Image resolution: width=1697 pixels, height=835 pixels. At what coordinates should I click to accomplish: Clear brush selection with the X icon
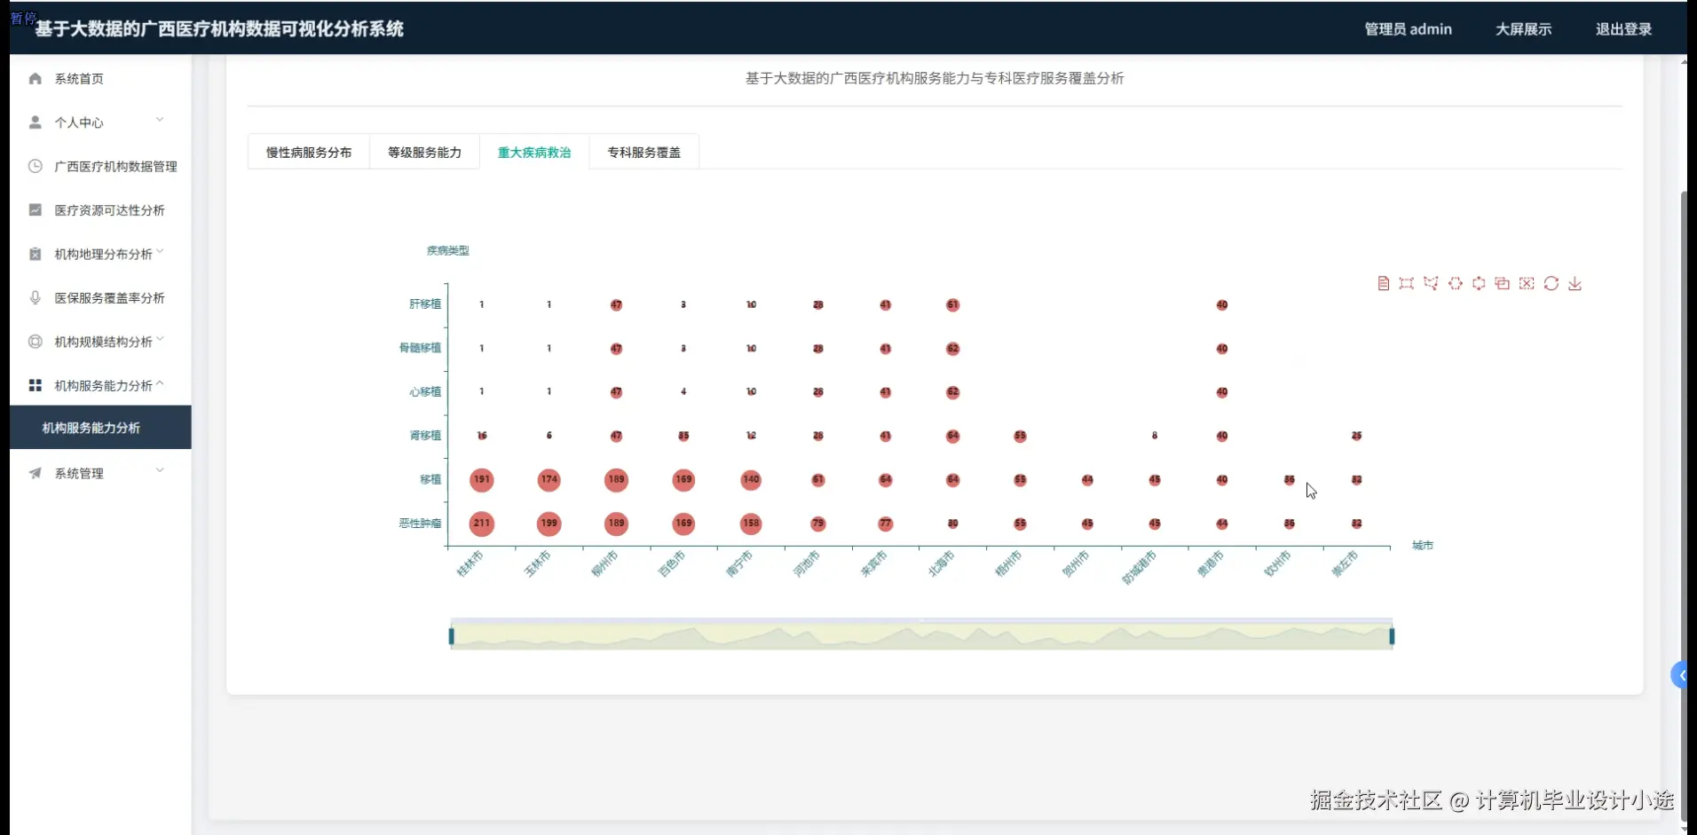pyautogui.click(x=1527, y=283)
